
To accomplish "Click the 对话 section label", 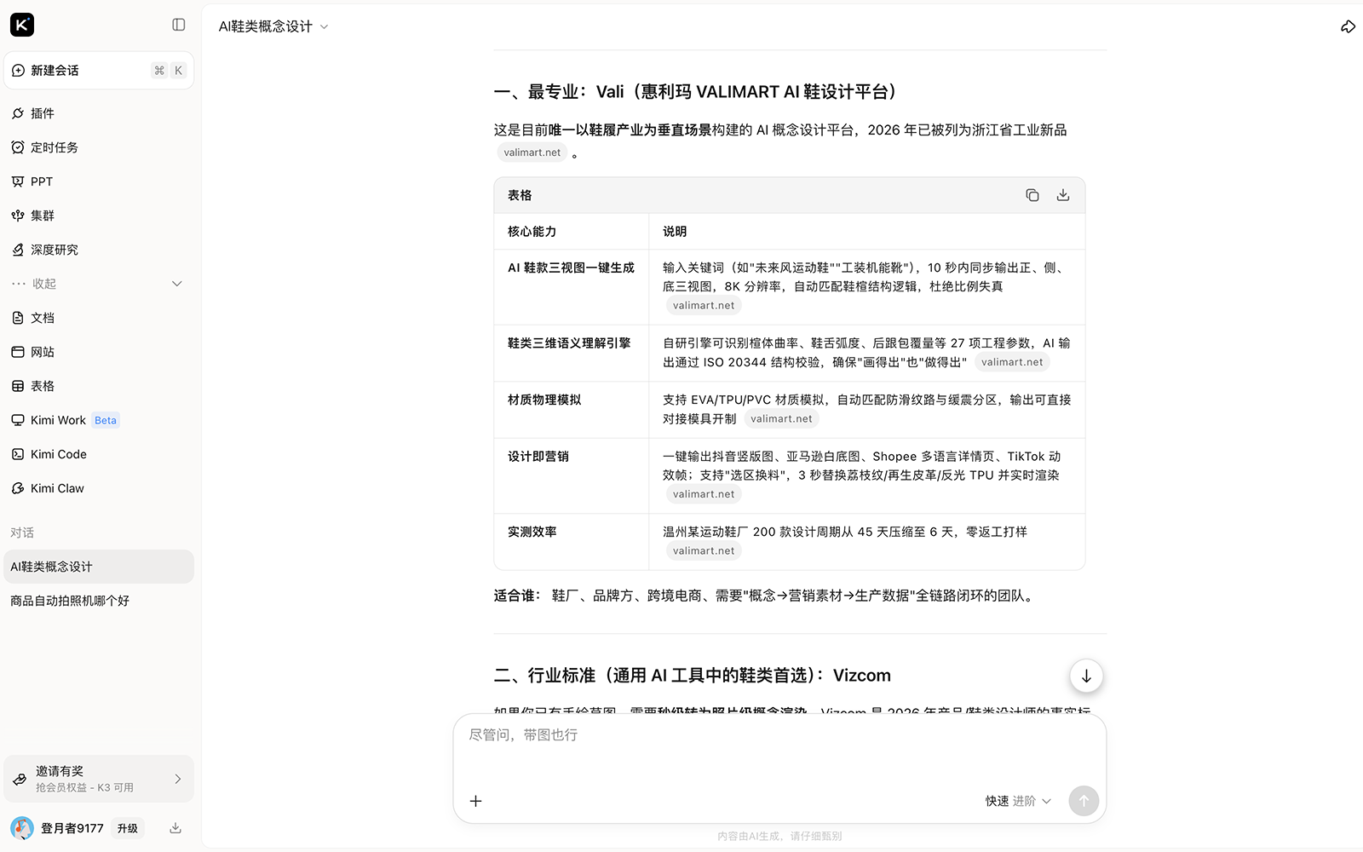I will (x=22, y=532).
